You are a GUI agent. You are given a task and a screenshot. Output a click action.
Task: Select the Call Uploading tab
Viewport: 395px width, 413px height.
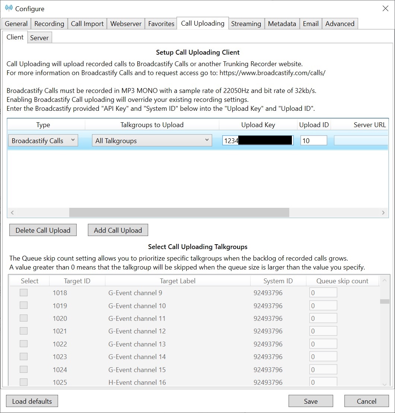click(x=203, y=23)
